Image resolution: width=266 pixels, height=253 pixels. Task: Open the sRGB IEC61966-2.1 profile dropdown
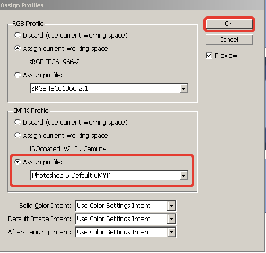(109, 89)
